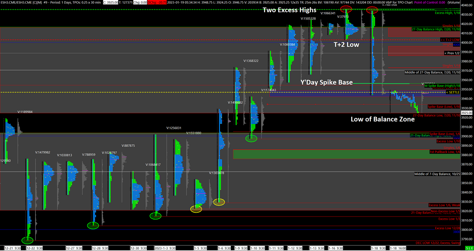Screen dimensions: 474x251
Task: Select volume label V:1505328
Action: 309,19
